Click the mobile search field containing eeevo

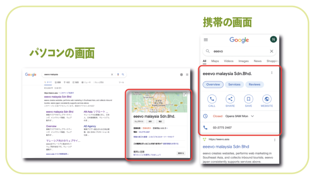tap(236, 51)
